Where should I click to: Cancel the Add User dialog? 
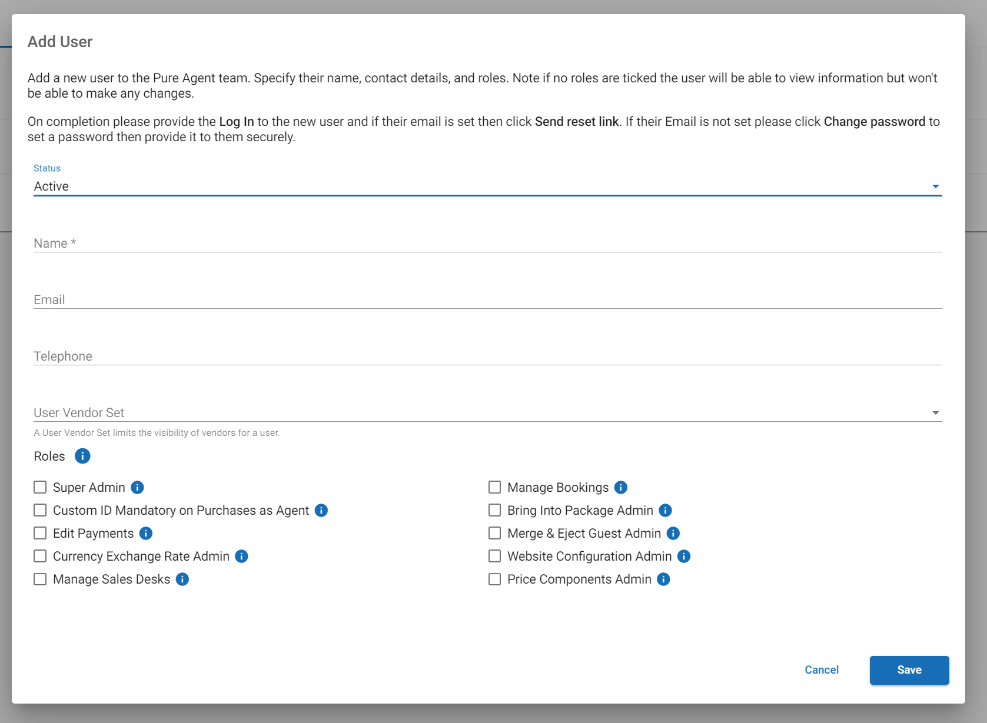coord(821,670)
